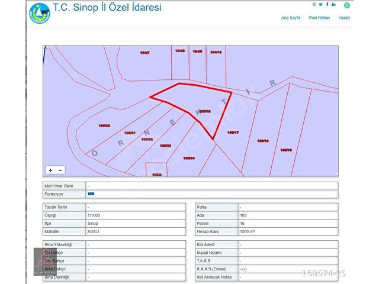Share on LinkedIn via the in icon
The width and height of the screenshot is (379, 284).
pos(333,4)
